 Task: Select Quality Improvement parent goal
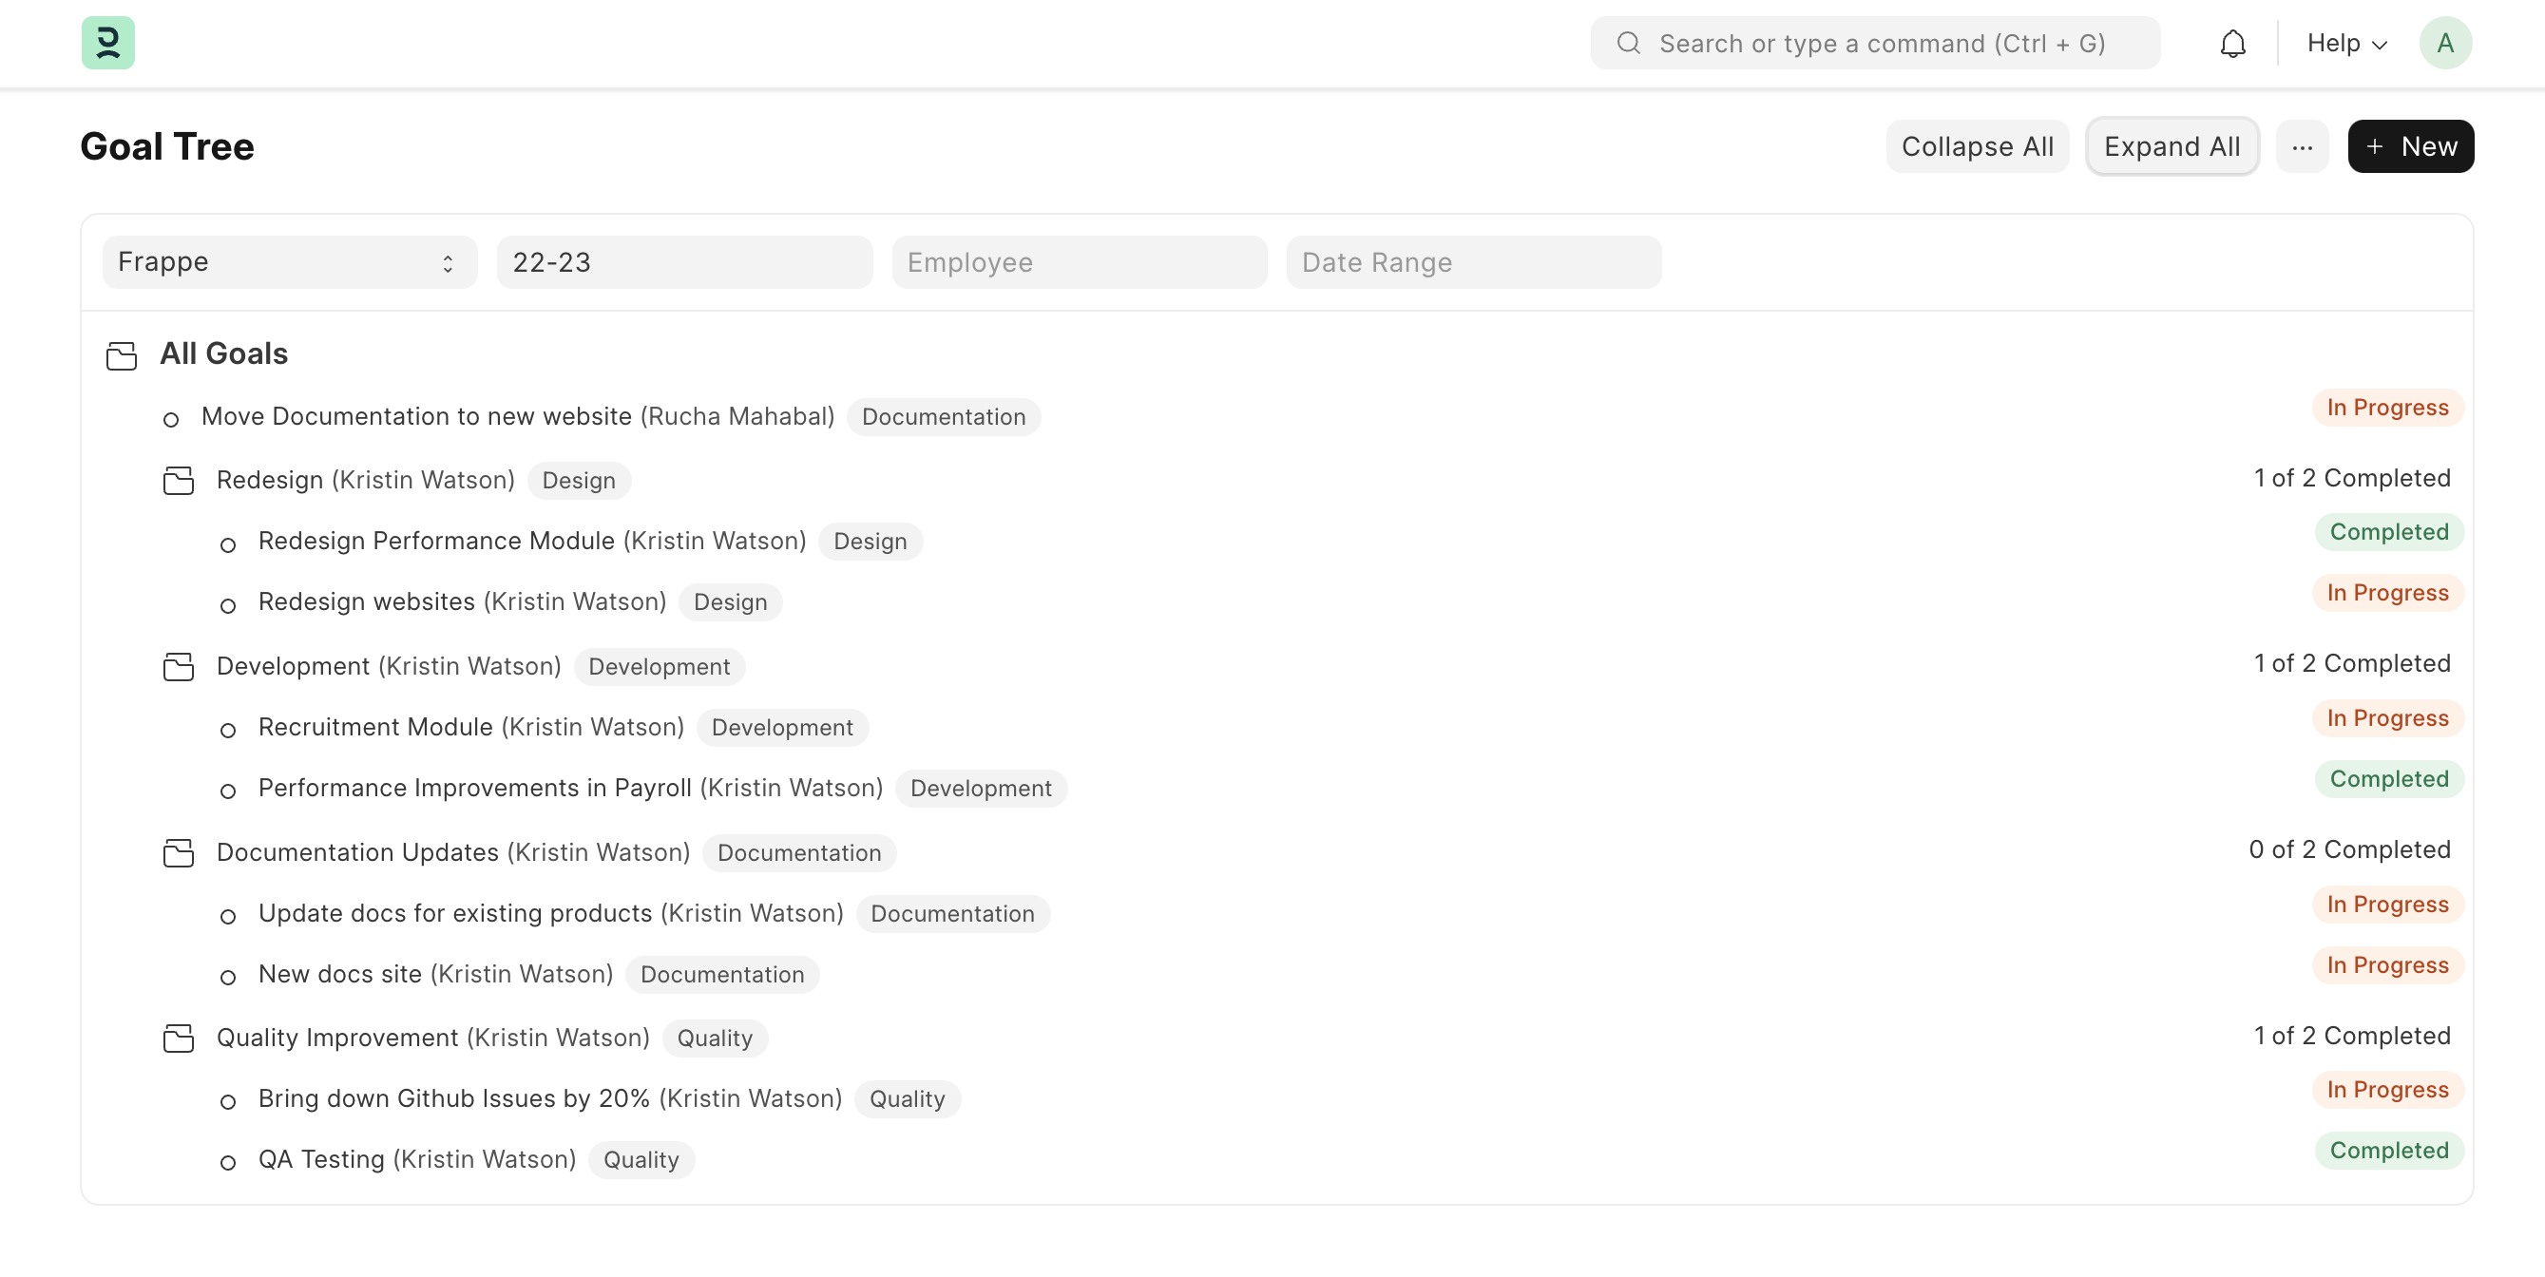point(432,1037)
